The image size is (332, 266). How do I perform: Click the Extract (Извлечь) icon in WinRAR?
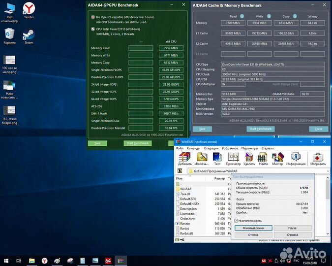[x=202, y=159]
